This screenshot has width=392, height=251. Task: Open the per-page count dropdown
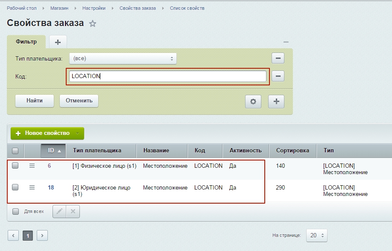(x=316, y=235)
